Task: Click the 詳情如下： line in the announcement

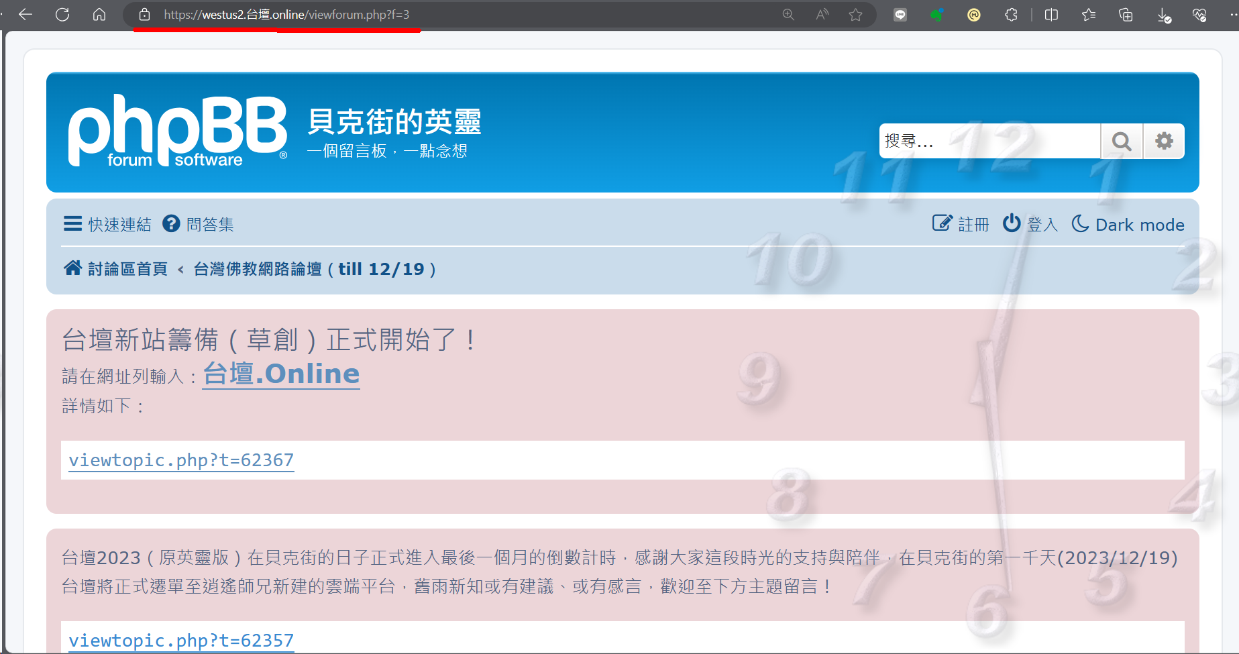Action: coord(103,406)
